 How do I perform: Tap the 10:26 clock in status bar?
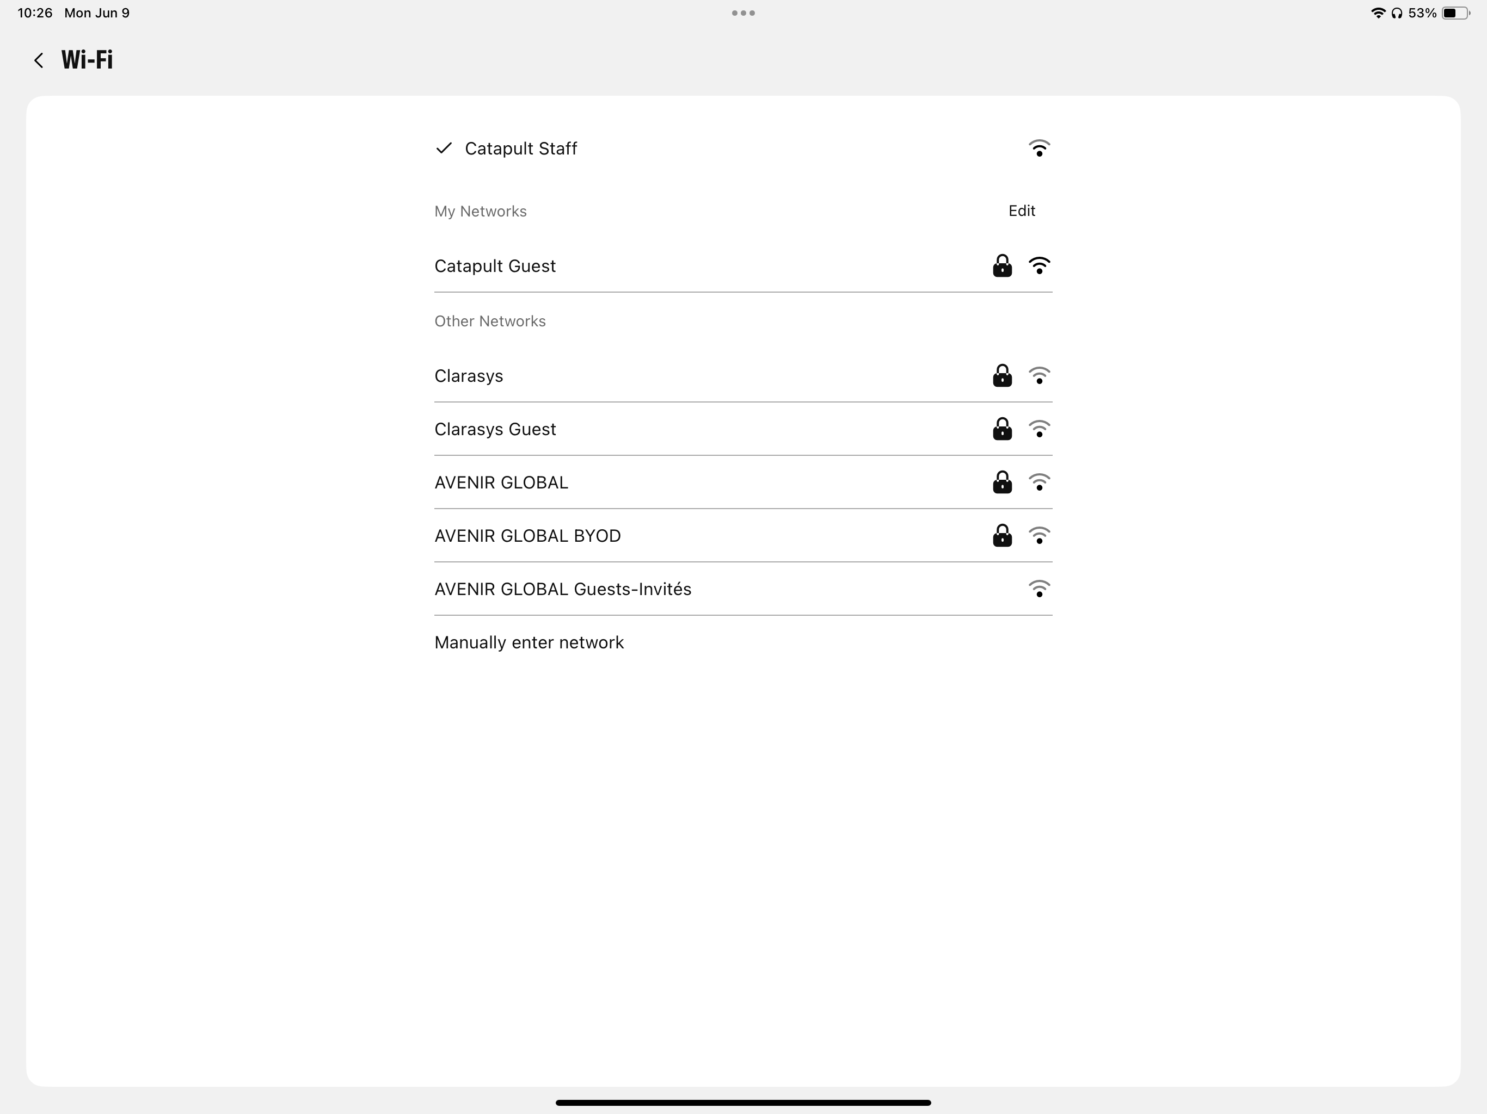pos(35,13)
